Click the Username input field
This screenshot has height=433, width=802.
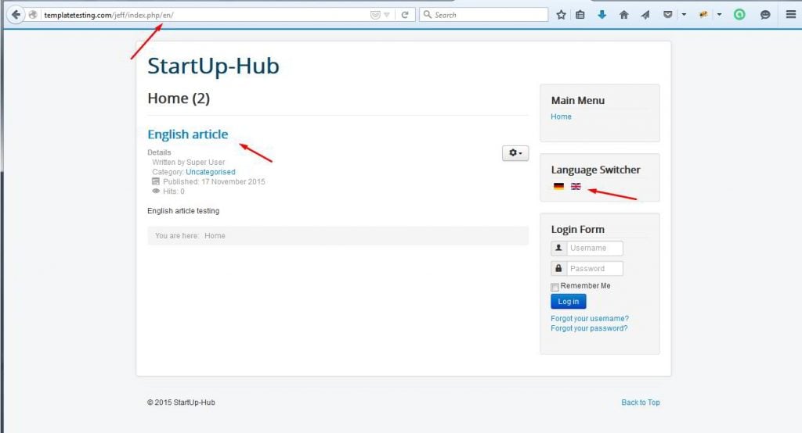click(594, 249)
